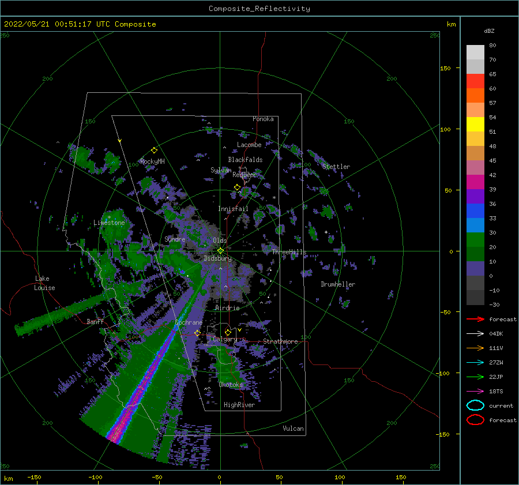Click the Sundre label

tap(175, 239)
